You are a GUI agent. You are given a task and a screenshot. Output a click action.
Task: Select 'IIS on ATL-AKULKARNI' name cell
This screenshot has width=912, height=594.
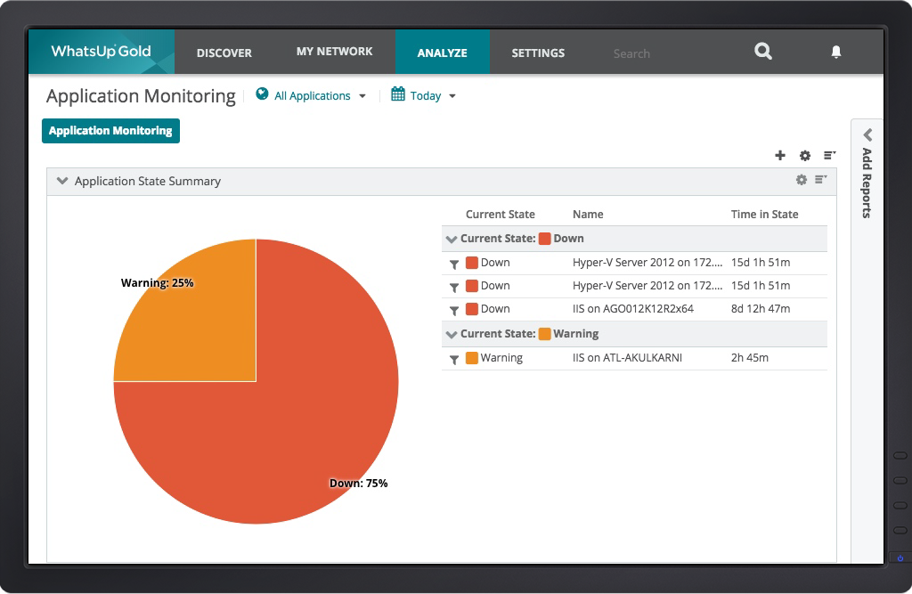point(627,358)
